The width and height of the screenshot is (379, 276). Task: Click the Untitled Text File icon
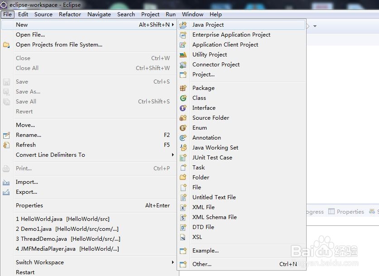(x=183, y=197)
